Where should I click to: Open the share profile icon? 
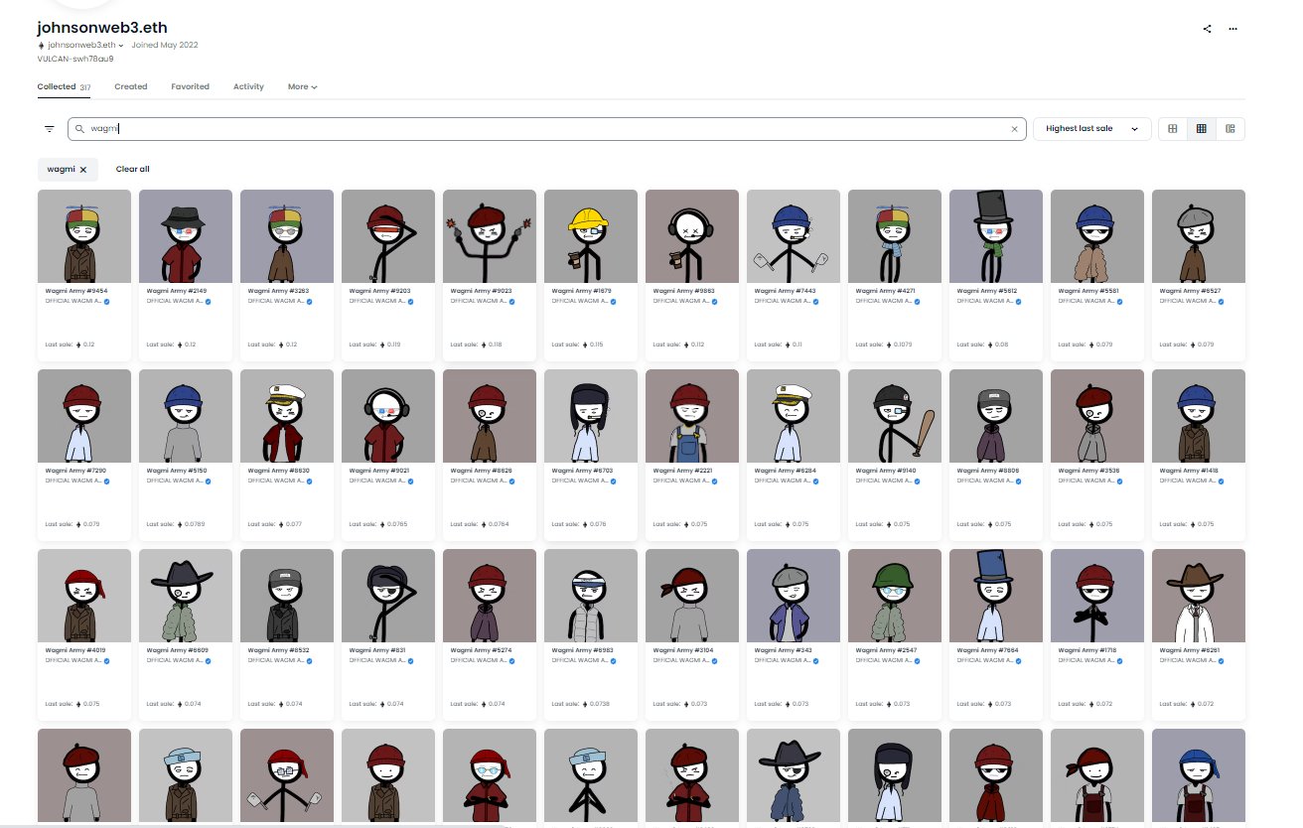click(1207, 29)
